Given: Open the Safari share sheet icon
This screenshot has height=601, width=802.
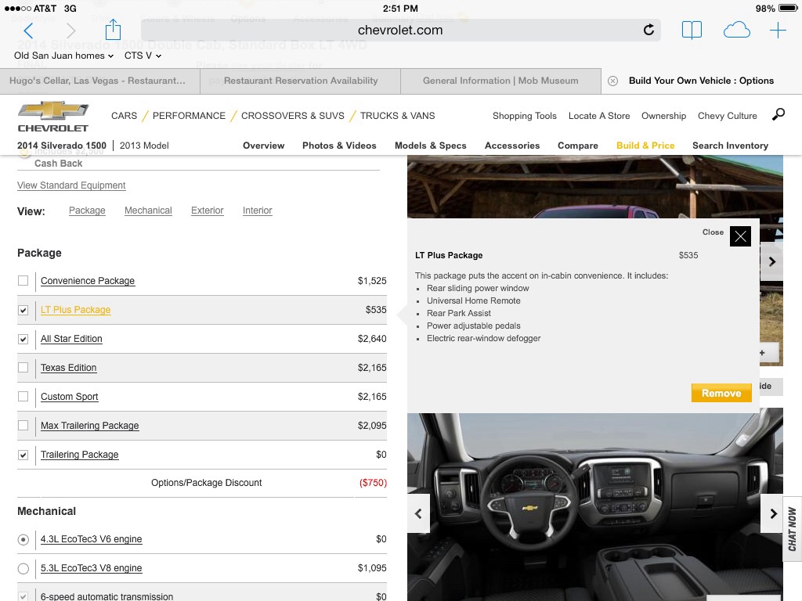Looking at the screenshot, I should pos(113,29).
